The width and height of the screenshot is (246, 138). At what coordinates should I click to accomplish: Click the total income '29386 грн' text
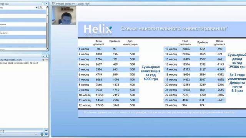tap(237, 67)
